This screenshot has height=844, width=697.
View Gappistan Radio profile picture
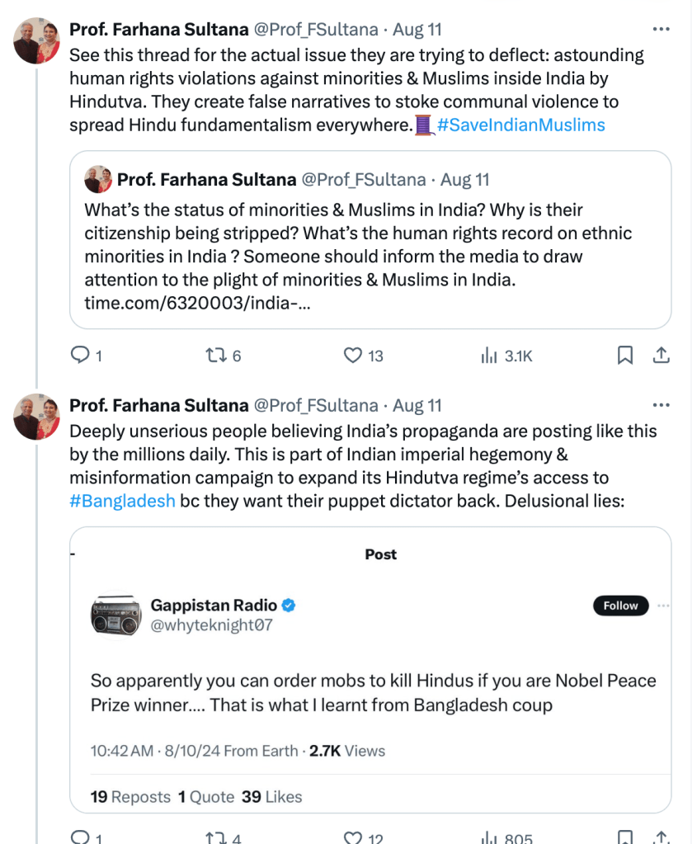[x=115, y=615]
